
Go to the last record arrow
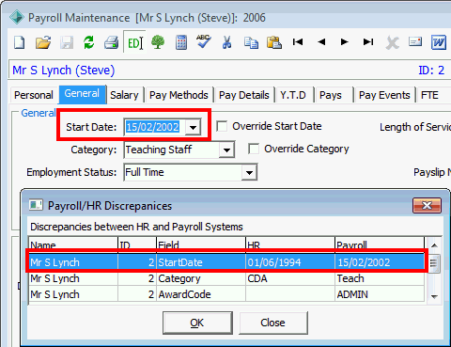368,41
